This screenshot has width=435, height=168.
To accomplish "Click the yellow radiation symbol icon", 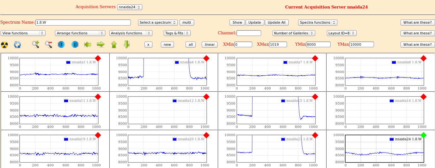I will point(4,45).
